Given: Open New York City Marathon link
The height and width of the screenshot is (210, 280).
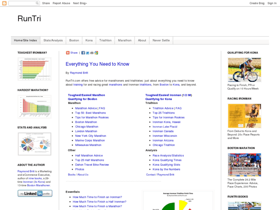Looking at the screenshot, I should tap(91, 136).
